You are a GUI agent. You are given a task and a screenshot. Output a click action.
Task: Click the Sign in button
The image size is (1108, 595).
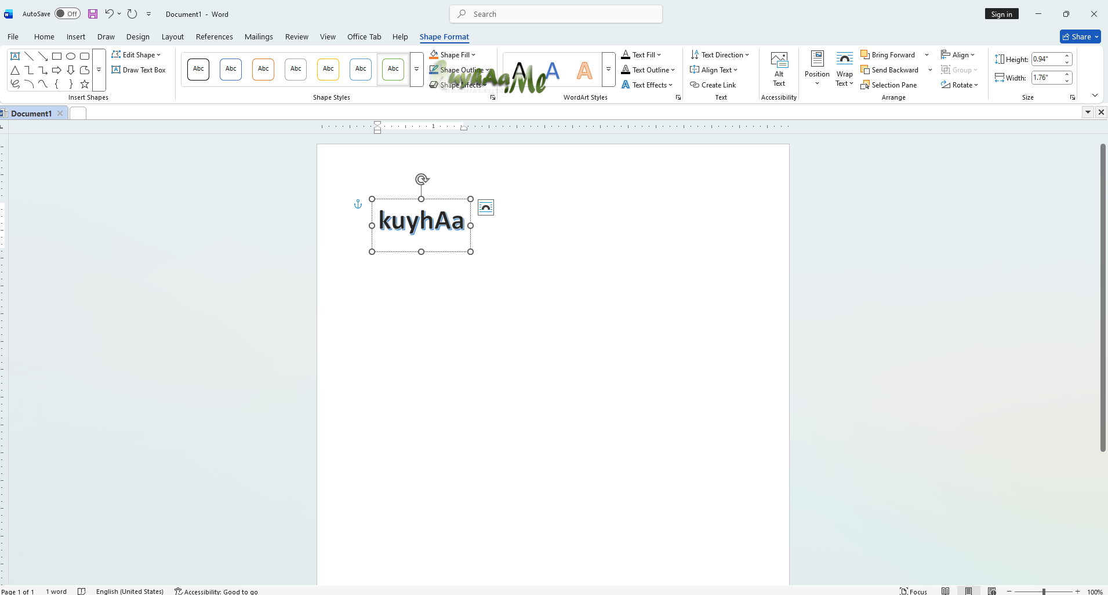pyautogui.click(x=1001, y=14)
